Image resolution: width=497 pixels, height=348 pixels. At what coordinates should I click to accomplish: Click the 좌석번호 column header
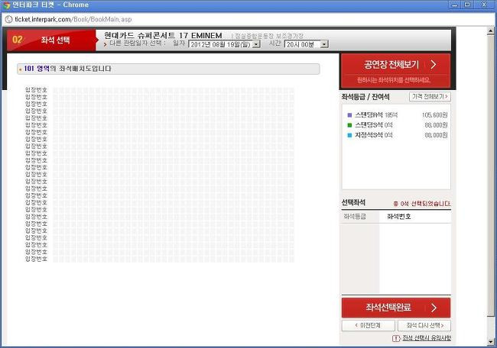click(x=398, y=217)
